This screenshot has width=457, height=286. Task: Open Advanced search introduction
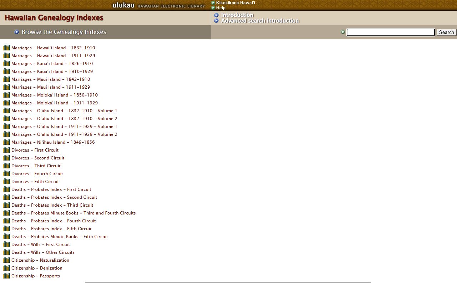[x=260, y=21]
